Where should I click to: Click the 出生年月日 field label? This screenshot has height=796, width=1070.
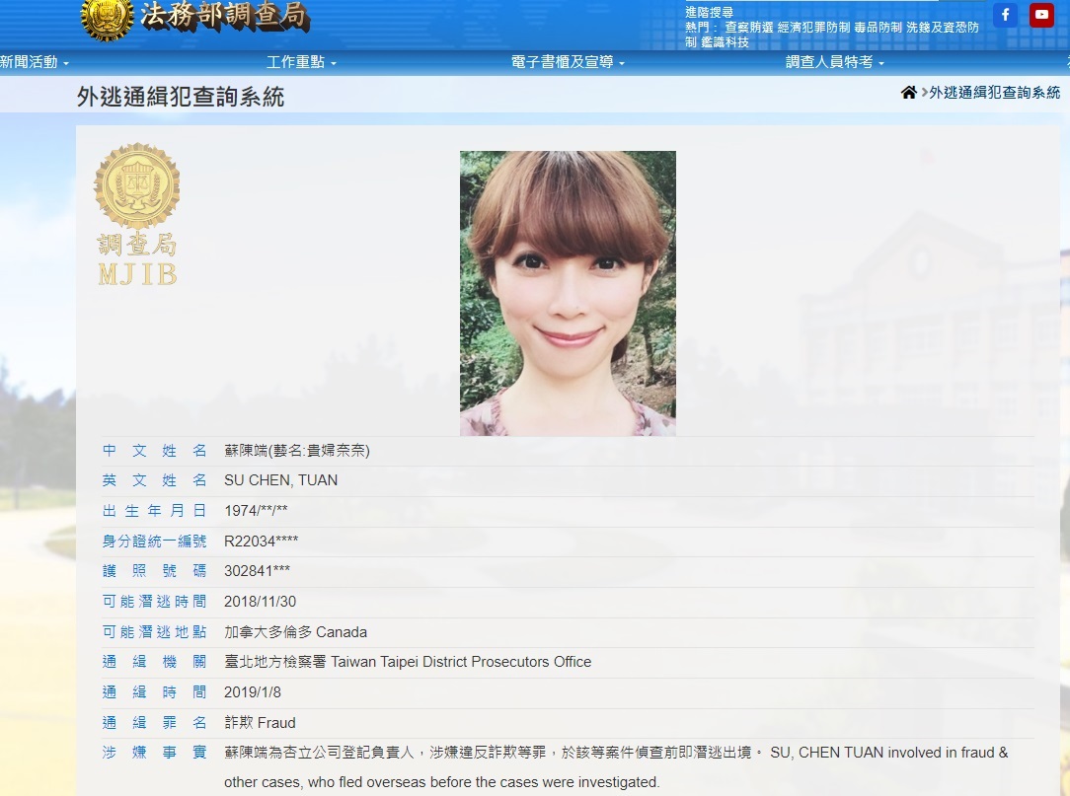click(x=154, y=510)
